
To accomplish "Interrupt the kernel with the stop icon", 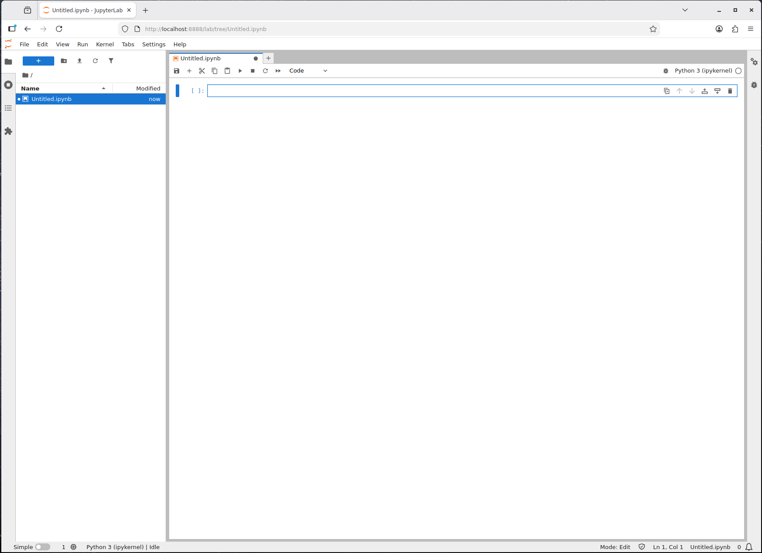I will click(x=253, y=71).
